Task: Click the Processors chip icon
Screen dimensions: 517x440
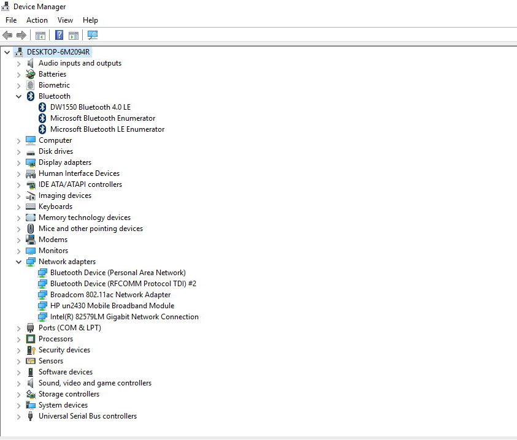Action: point(30,339)
